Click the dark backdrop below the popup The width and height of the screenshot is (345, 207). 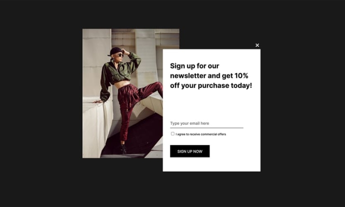click(x=172, y=189)
